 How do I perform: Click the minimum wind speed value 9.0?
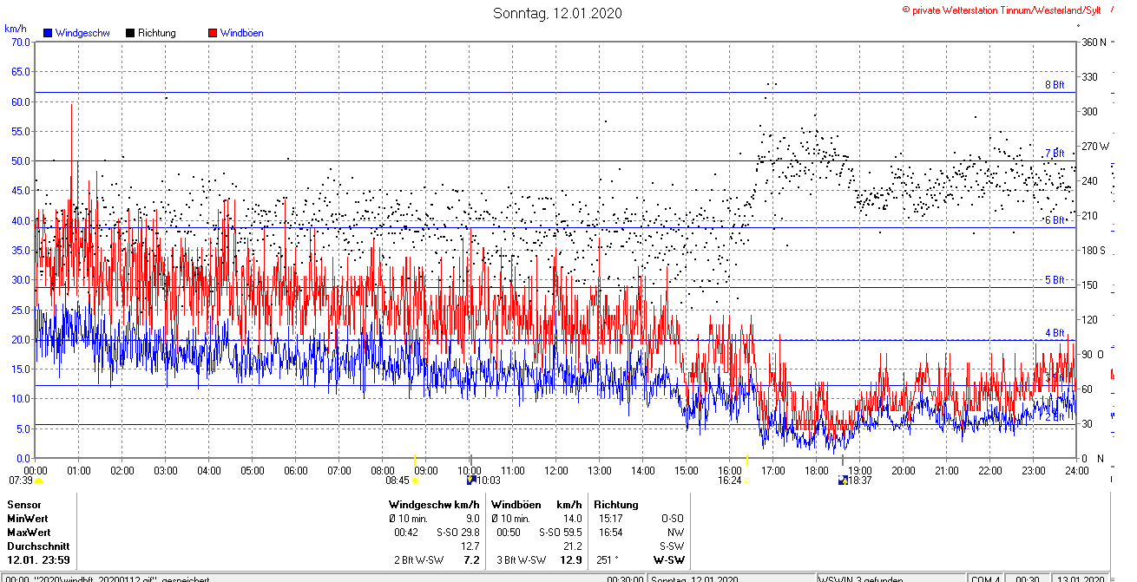coord(472,519)
